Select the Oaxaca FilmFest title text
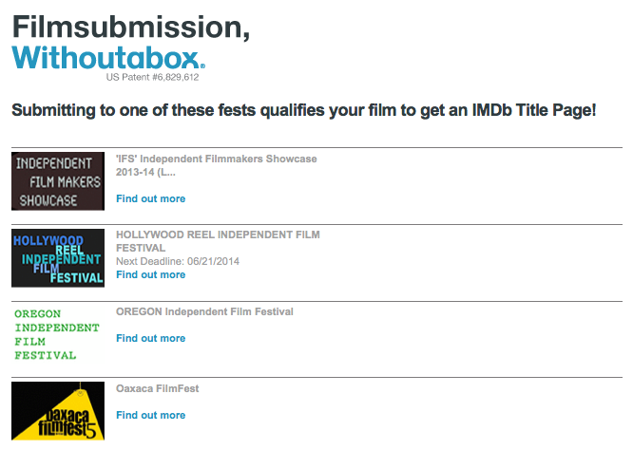633x450 pixels. pos(158,388)
